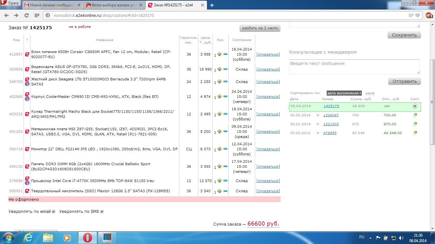Open Windows Explorer from the taskbar
The image size is (435, 244).
coord(48,237)
